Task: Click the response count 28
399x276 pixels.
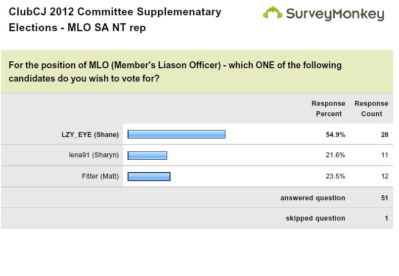Action: 385,135
